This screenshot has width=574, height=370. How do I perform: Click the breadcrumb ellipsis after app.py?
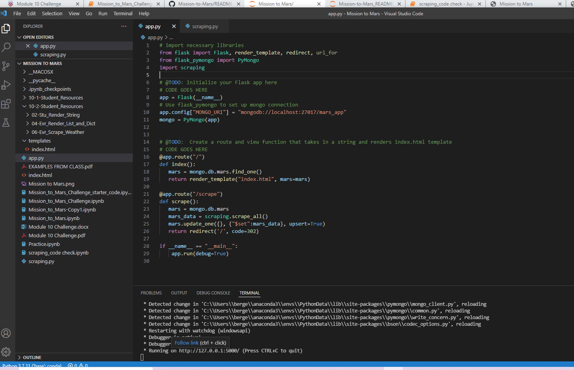click(171, 38)
